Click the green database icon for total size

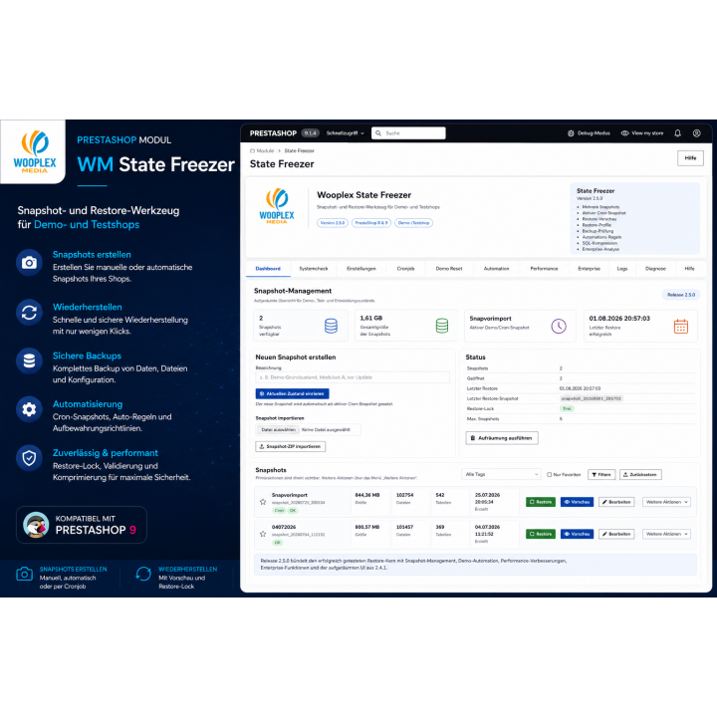[442, 326]
